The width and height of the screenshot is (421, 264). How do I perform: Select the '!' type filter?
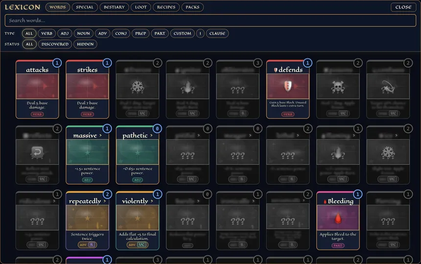pyautogui.click(x=200, y=34)
